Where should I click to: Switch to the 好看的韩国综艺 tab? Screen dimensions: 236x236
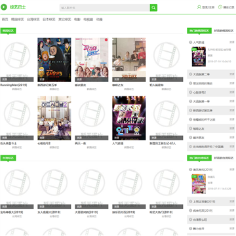(x=224, y=31)
